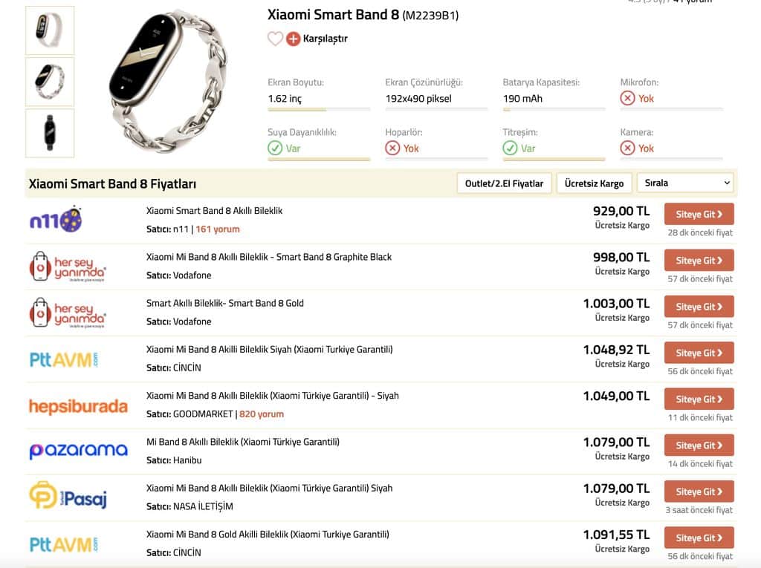Click the red plus compare icon
761x568 pixels.
point(293,39)
